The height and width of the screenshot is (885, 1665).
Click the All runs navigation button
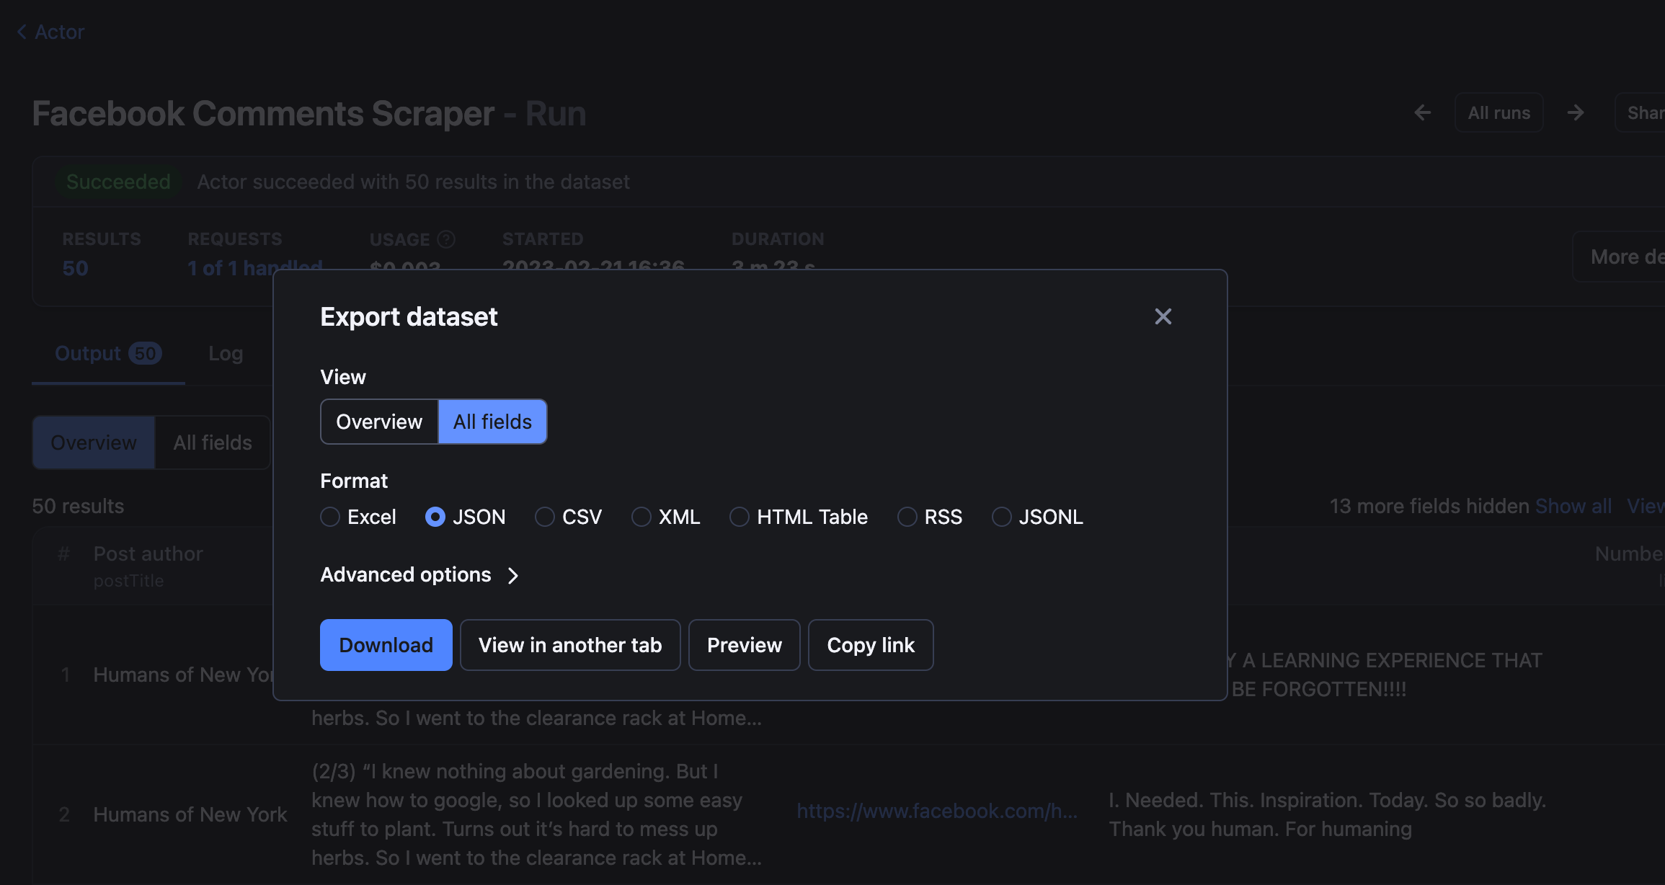tap(1498, 112)
